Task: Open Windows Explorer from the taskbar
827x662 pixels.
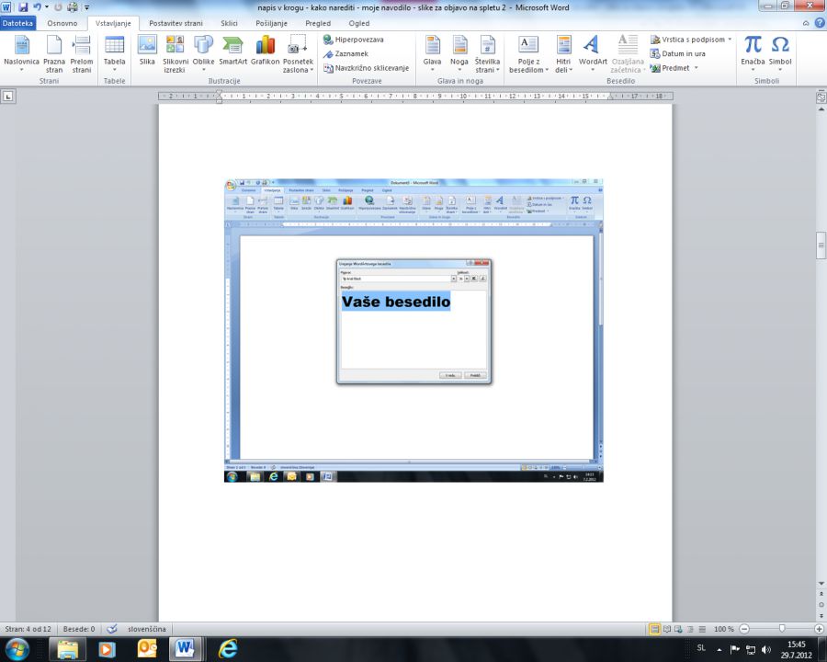Action: coord(67,649)
